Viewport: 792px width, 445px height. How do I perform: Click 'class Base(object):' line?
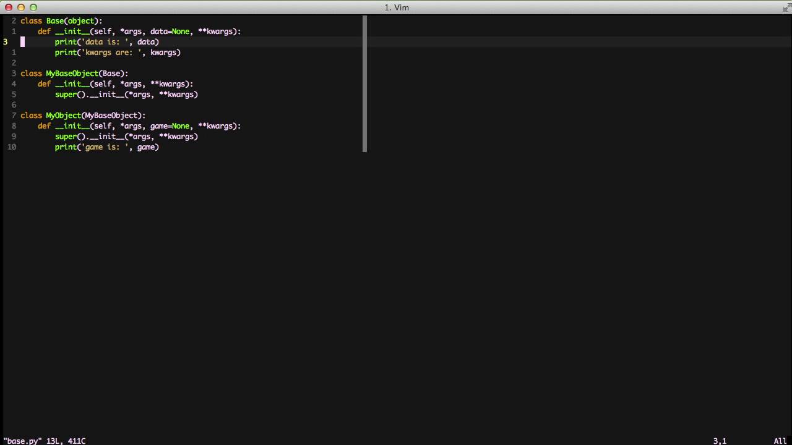tap(61, 21)
